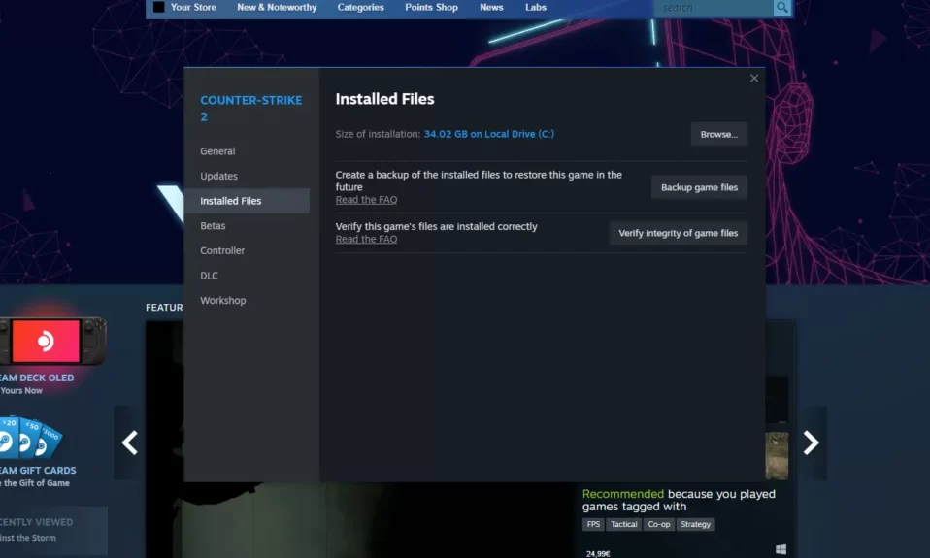Click the Co-op tag
Image resolution: width=930 pixels, height=558 pixels.
coord(658,524)
